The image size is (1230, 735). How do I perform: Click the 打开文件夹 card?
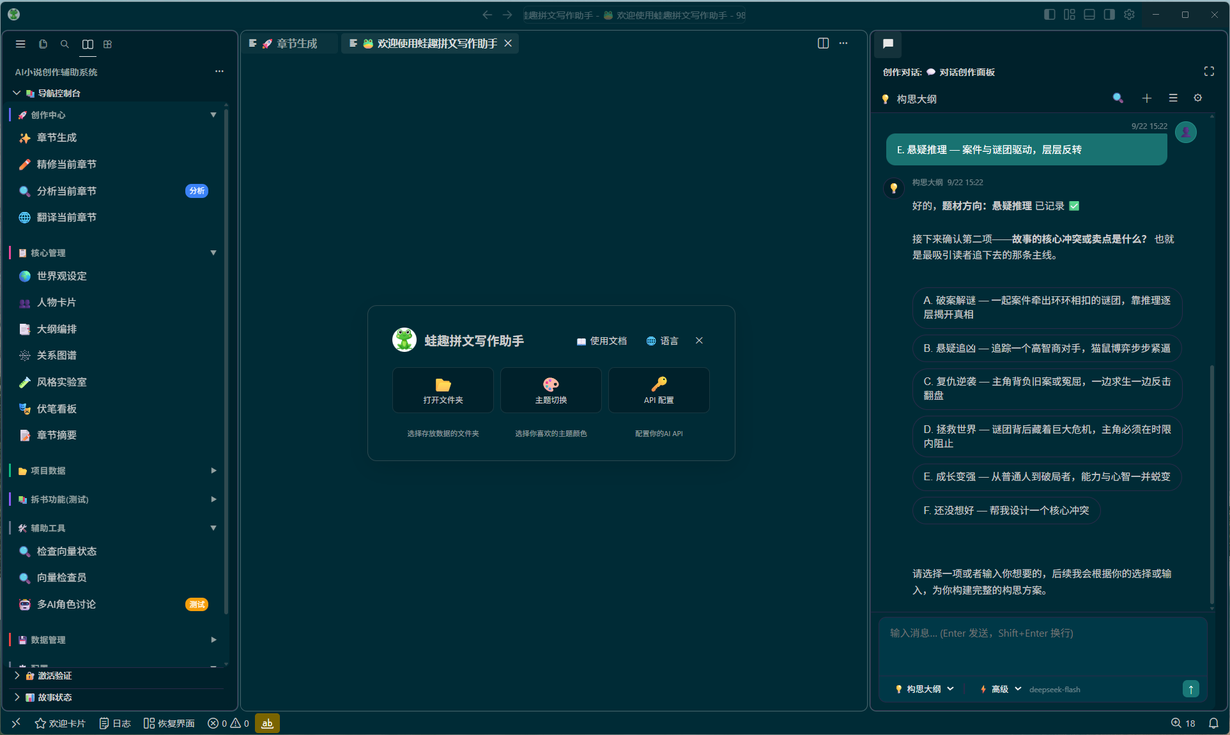443,390
